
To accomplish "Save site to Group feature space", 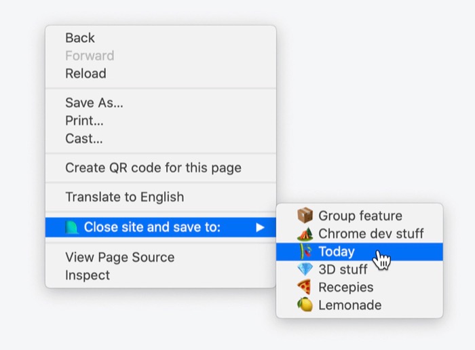I will click(359, 216).
